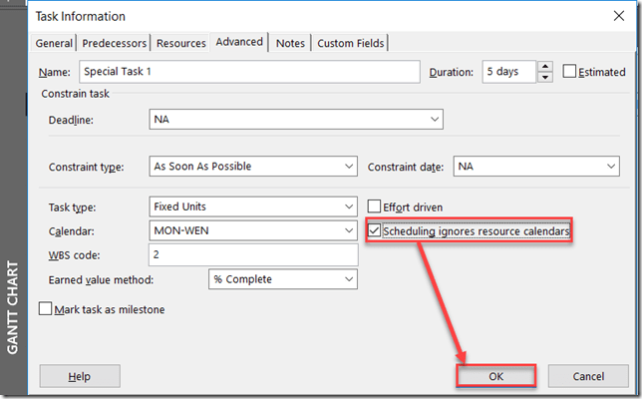Image resolution: width=642 pixels, height=399 pixels.
Task: Open the Resources tab
Action: coord(180,44)
